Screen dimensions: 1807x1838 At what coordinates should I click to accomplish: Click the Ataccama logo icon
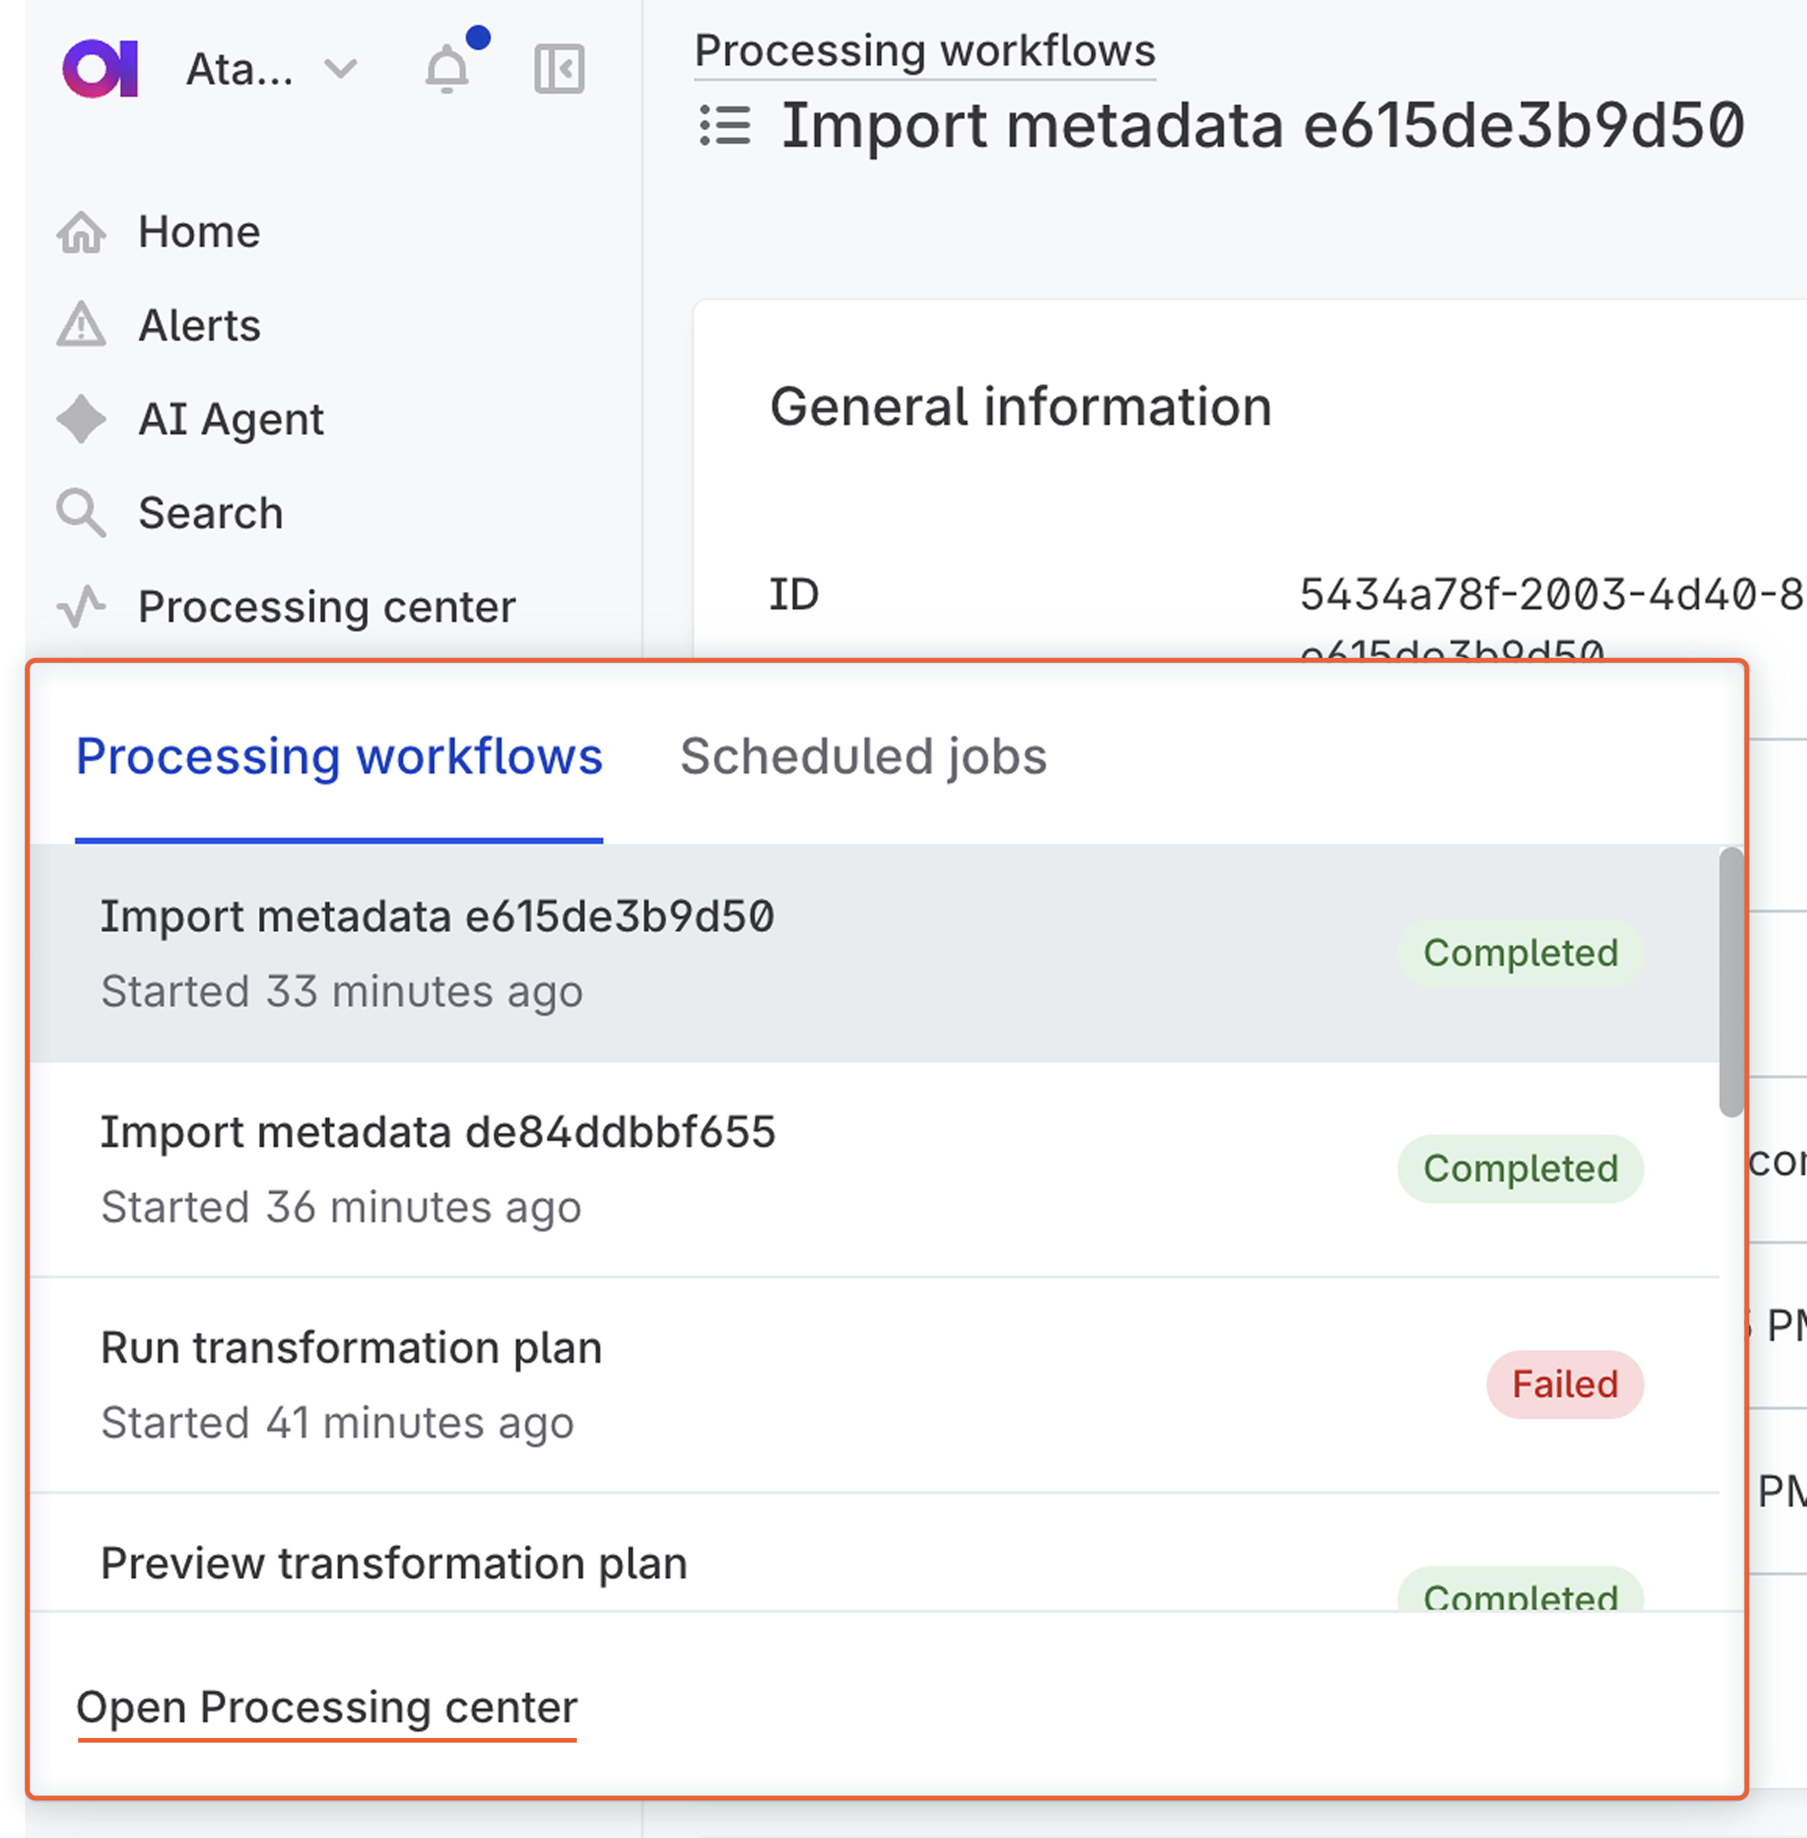[100, 68]
